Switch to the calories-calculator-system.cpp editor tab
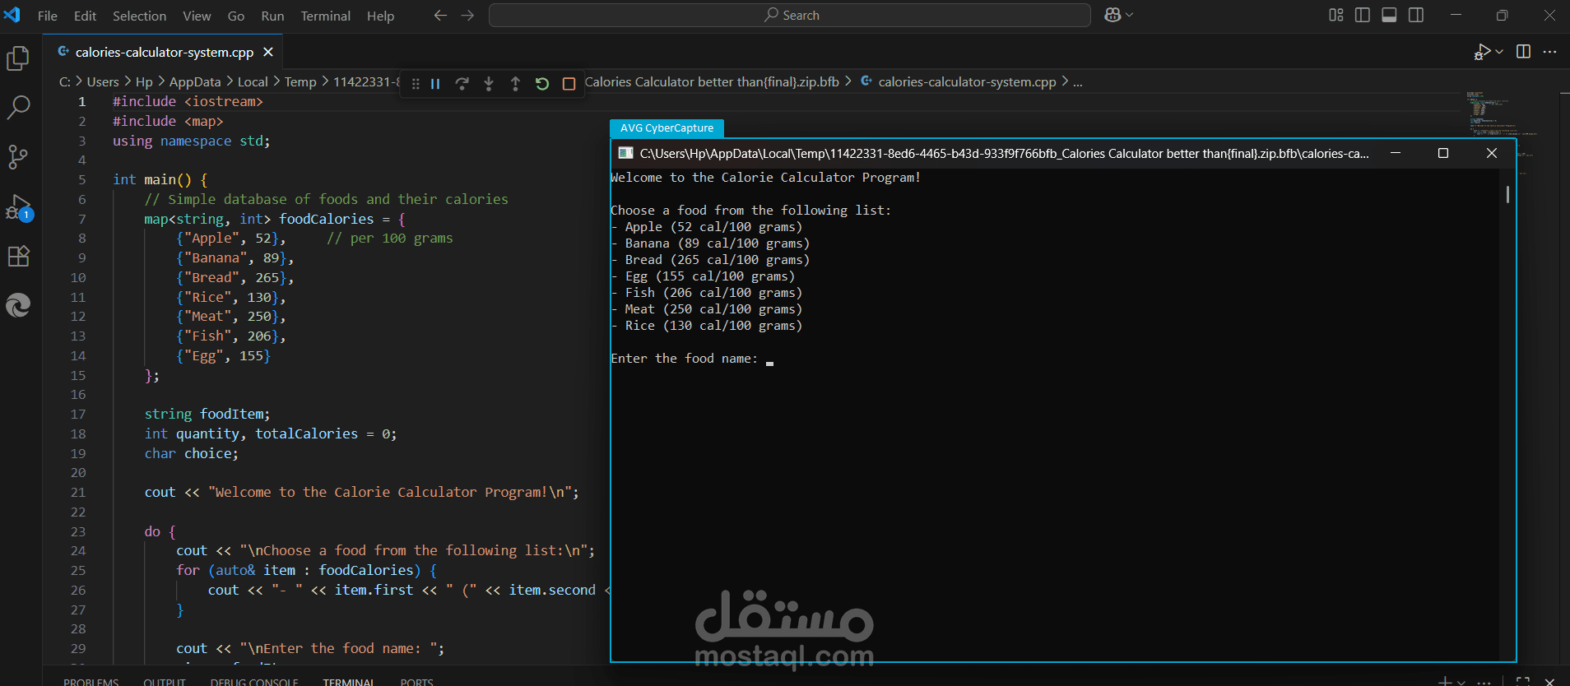The image size is (1570, 686). [x=163, y=52]
